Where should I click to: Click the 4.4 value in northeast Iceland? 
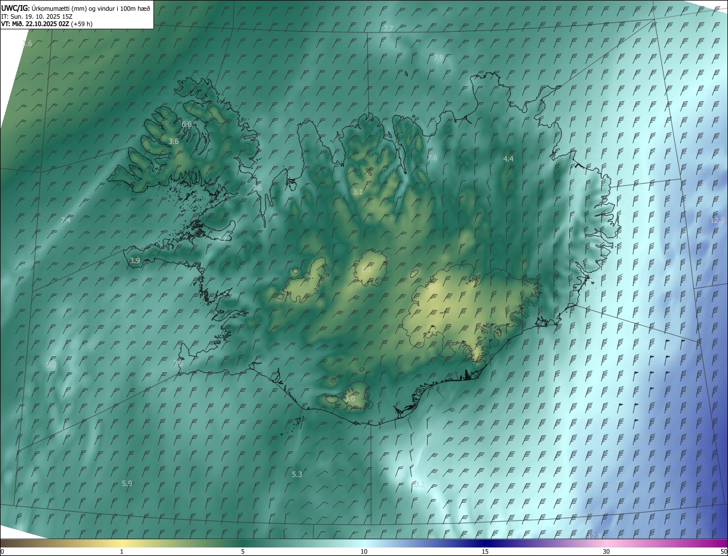pos(508,159)
